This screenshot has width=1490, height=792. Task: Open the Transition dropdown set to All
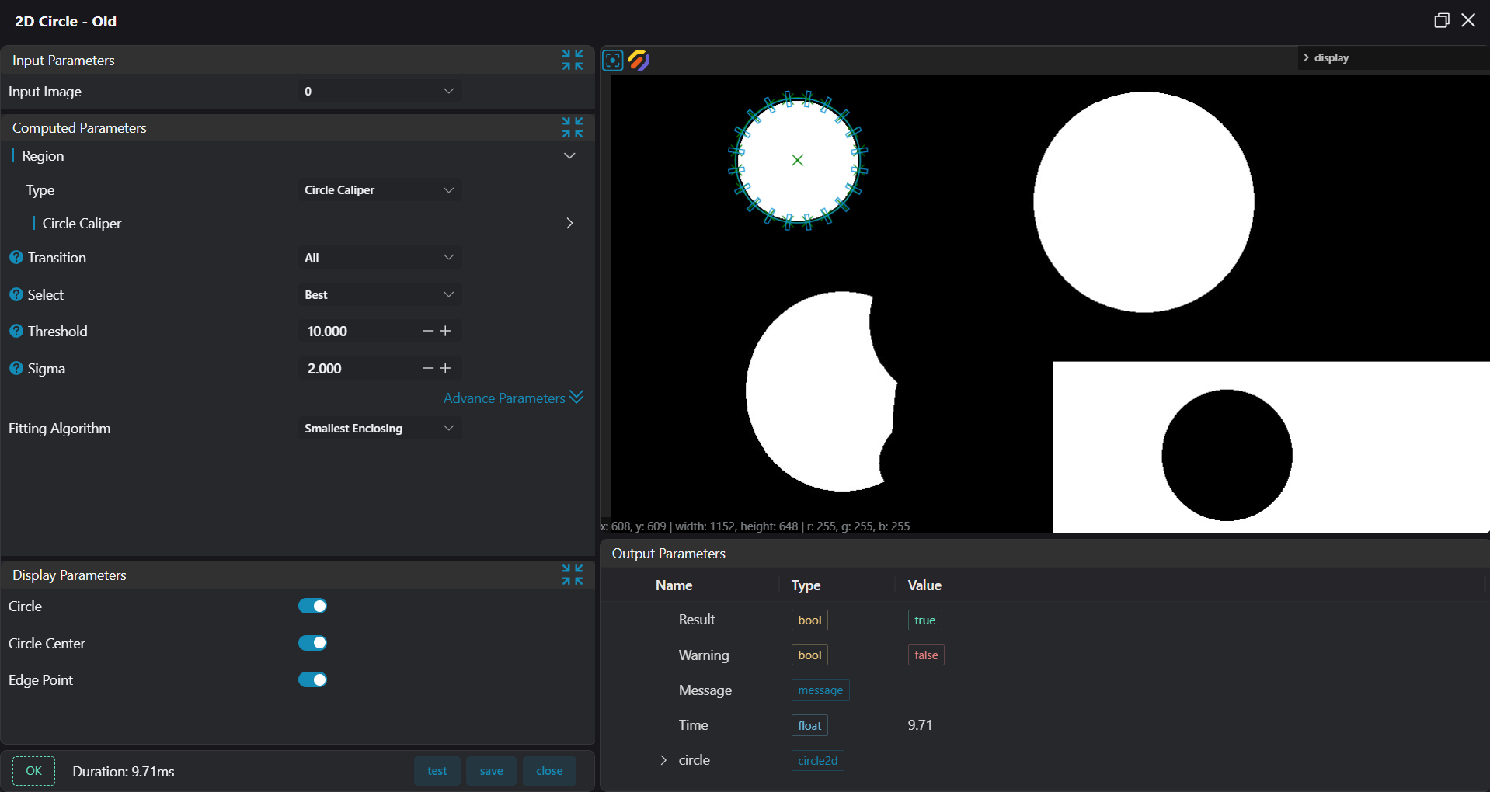pyautogui.click(x=379, y=257)
